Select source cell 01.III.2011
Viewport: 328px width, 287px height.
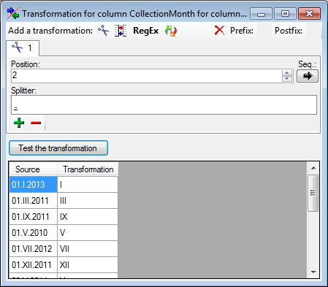(x=33, y=201)
